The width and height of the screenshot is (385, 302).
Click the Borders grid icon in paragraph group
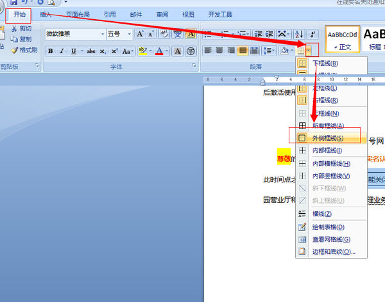click(x=301, y=51)
